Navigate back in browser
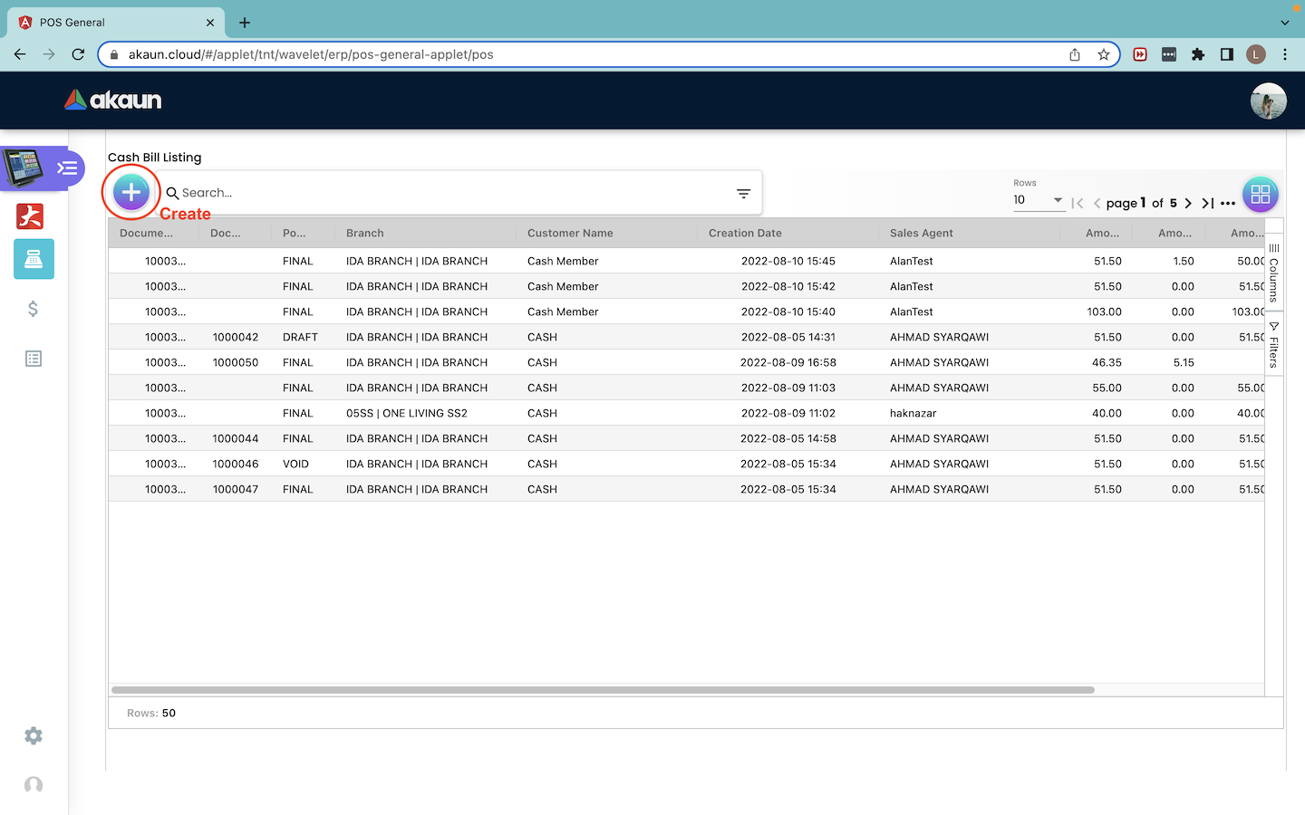This screenshot has height=815, width=1305. click(x=20, y=54)
